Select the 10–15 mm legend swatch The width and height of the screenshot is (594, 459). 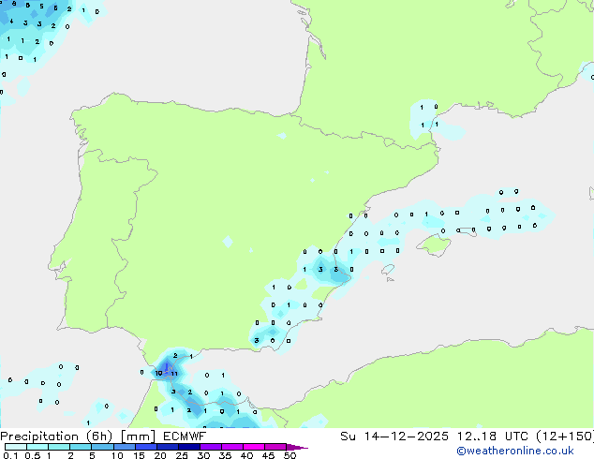coord(124,447)
